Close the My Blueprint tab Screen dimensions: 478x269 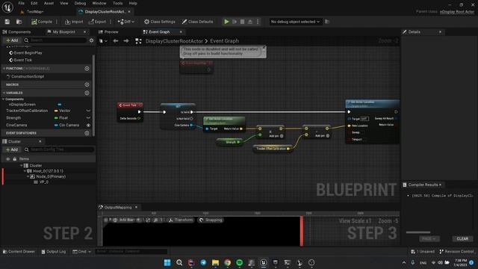(x=84, y=32)
